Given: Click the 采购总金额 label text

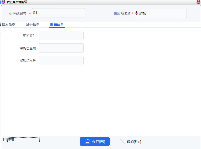Looking at the screenshot, I should pos(28,48).
